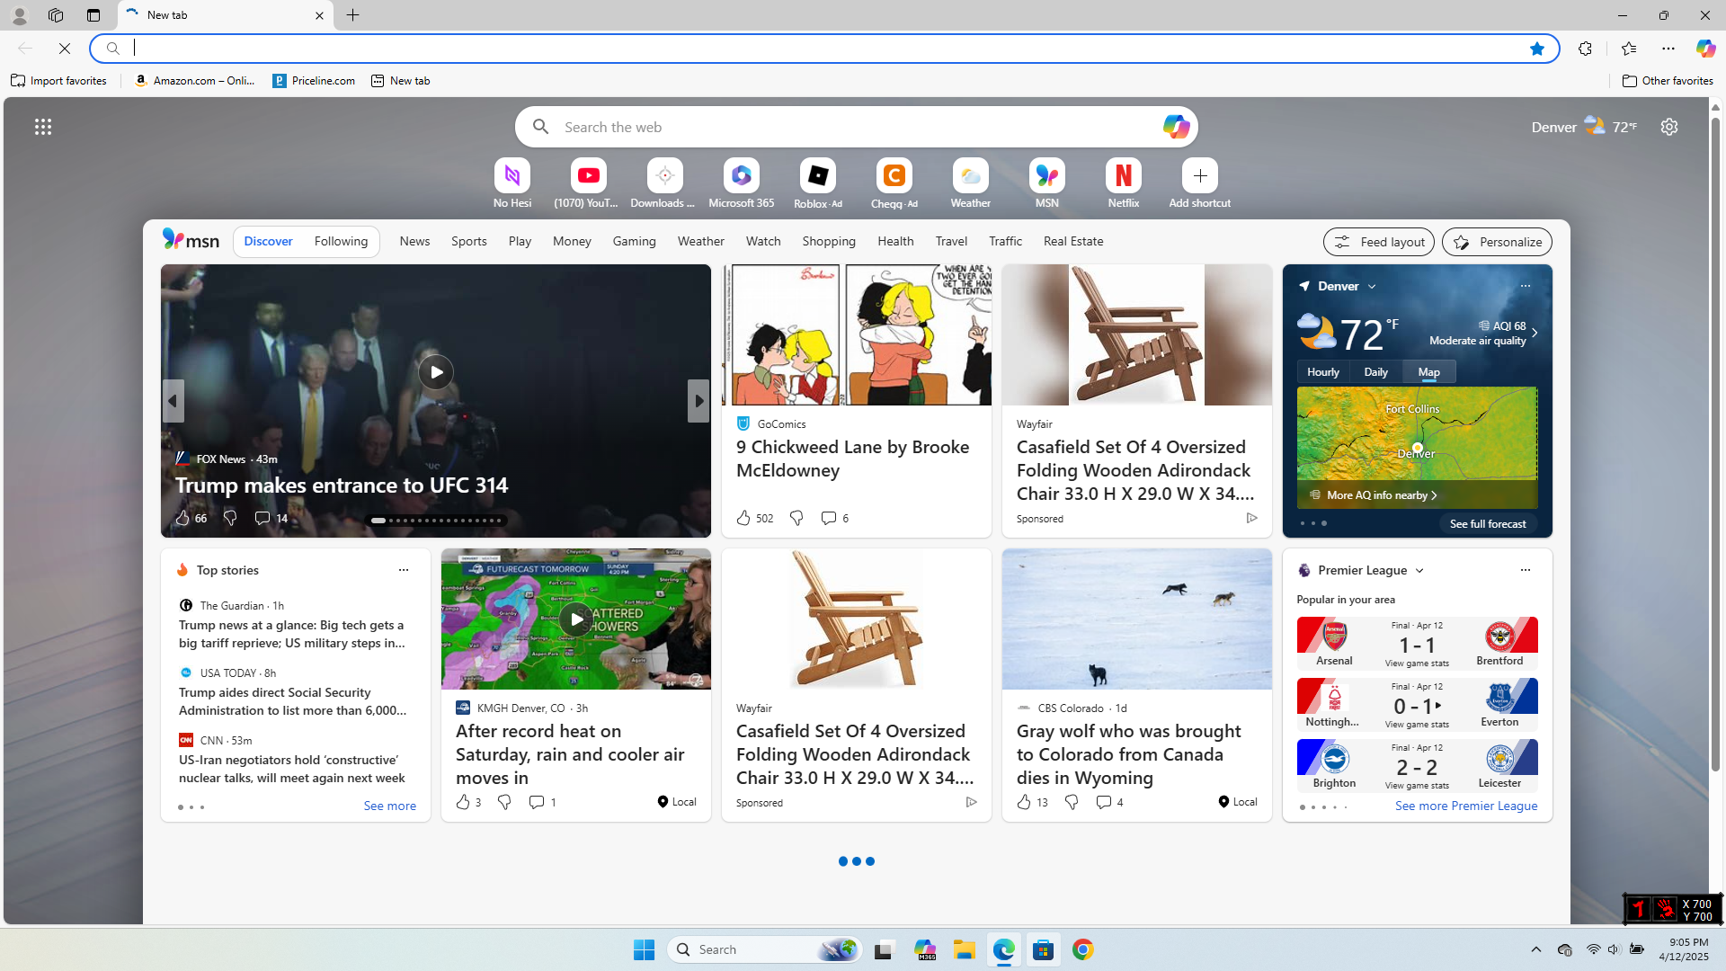Expand the Denver location dropdown

[1372, 287]
